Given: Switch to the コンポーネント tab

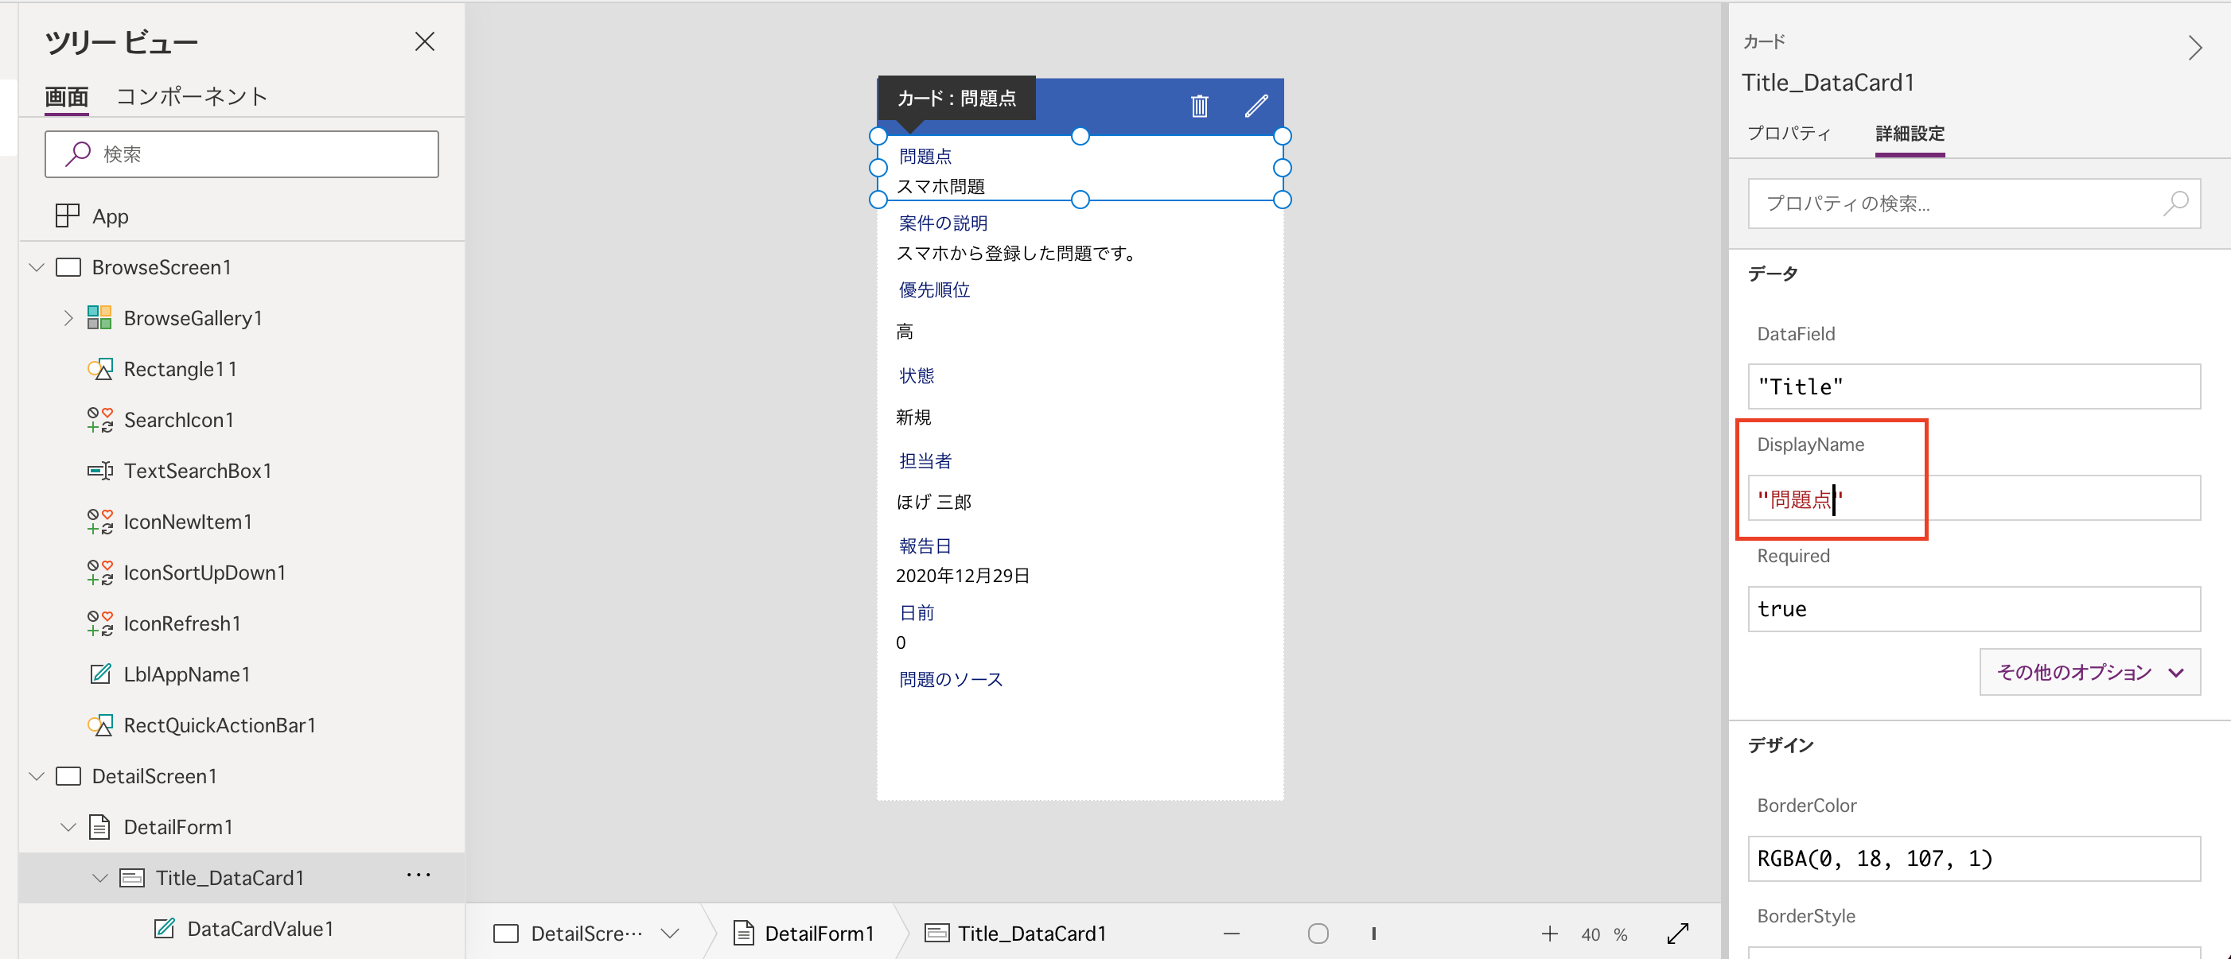Looking at the screenshot, I should (193, 96).
